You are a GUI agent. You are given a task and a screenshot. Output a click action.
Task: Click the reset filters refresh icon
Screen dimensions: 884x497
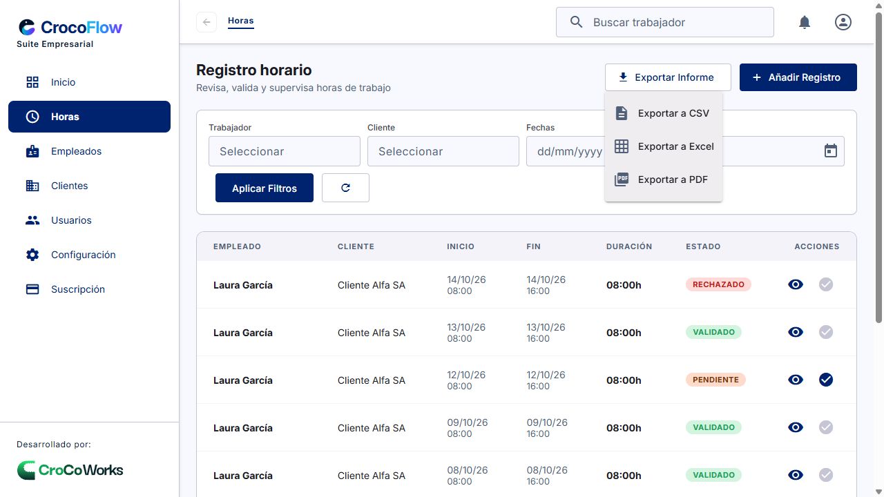[345, 188]
